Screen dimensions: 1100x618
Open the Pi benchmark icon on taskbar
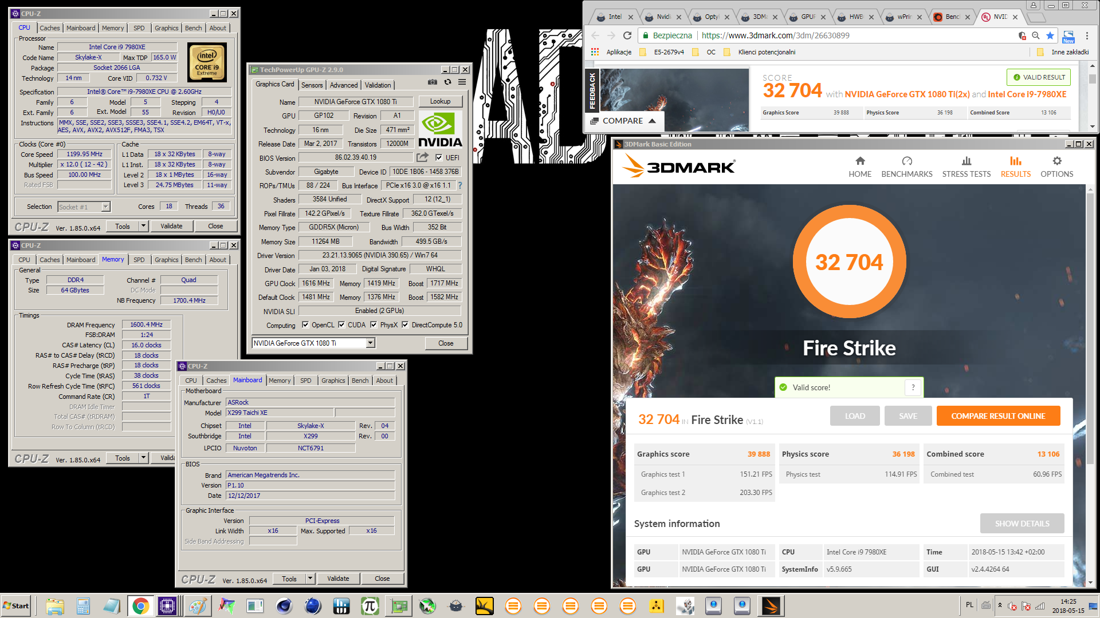point(370,606)
